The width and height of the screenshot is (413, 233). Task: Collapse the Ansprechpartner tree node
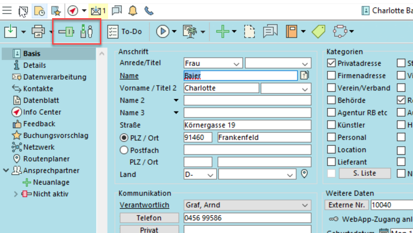pos(6,171)
